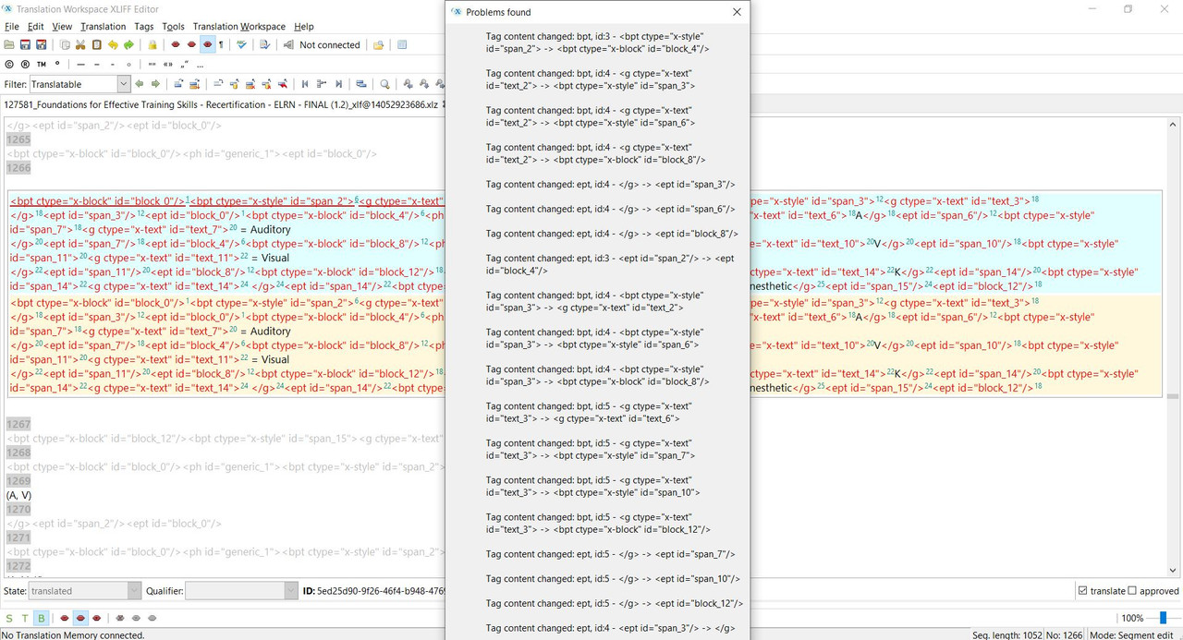Click the Paste clipboard icon
Image resolution: width=1183 pixels, height=640 pixels.
click(x=96, y=44)
